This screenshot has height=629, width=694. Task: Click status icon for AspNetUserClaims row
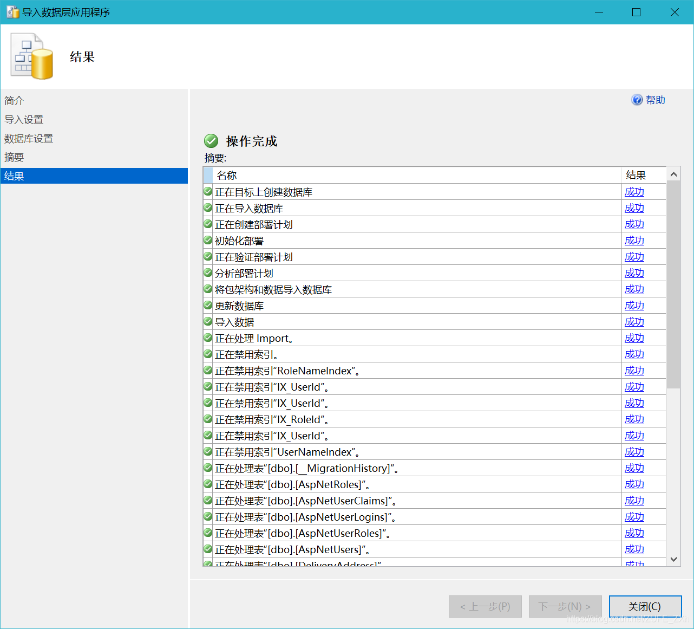point(208,500)
